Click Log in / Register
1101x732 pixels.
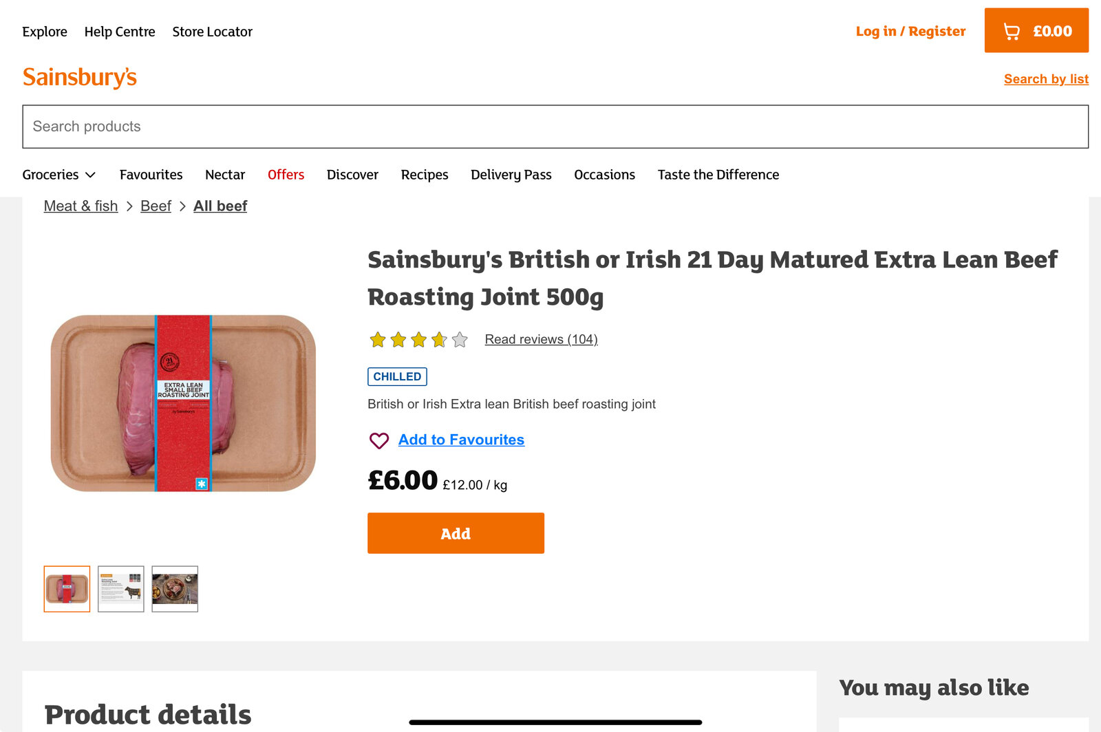point(910,31)
